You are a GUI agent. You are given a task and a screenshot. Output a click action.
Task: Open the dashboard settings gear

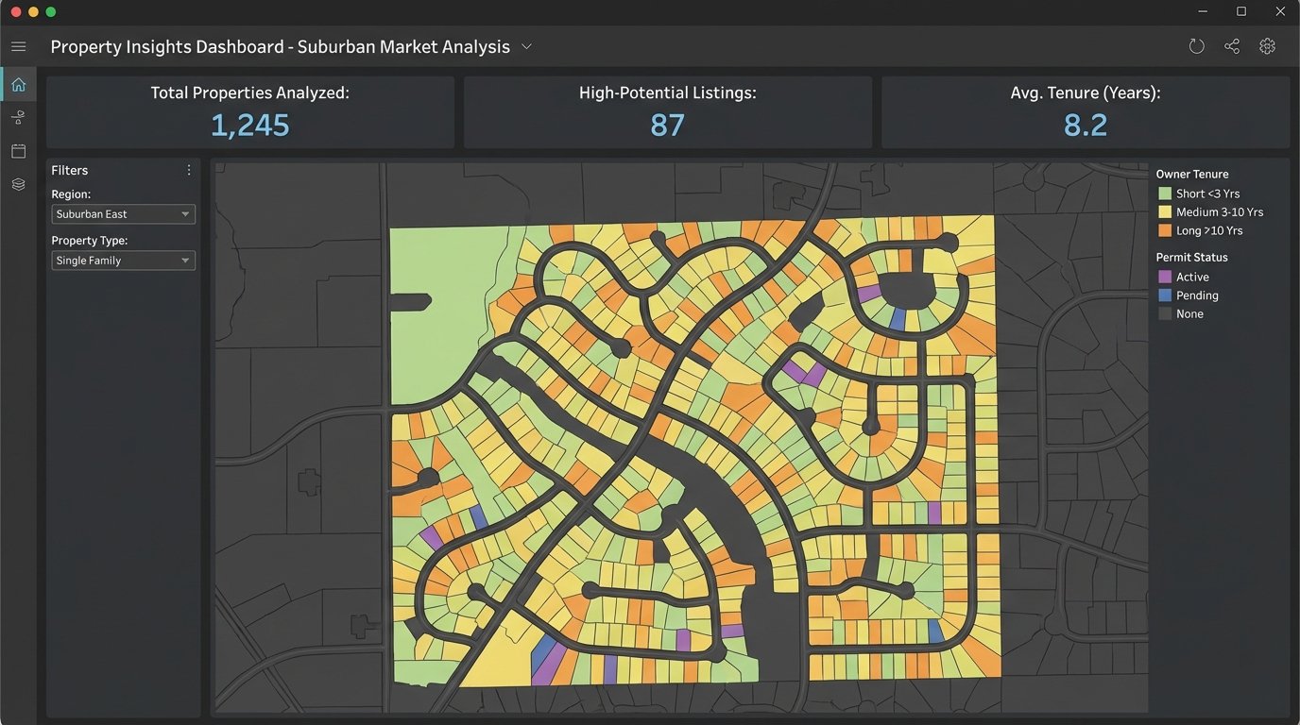[x=1267, y=45]
